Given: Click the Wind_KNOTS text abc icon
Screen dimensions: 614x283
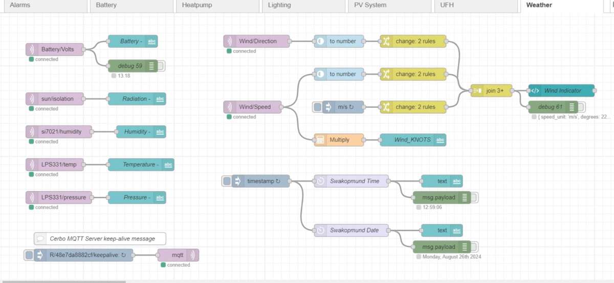Looking at the screenshot, I should pyautogui.click(x=440, y=140).
